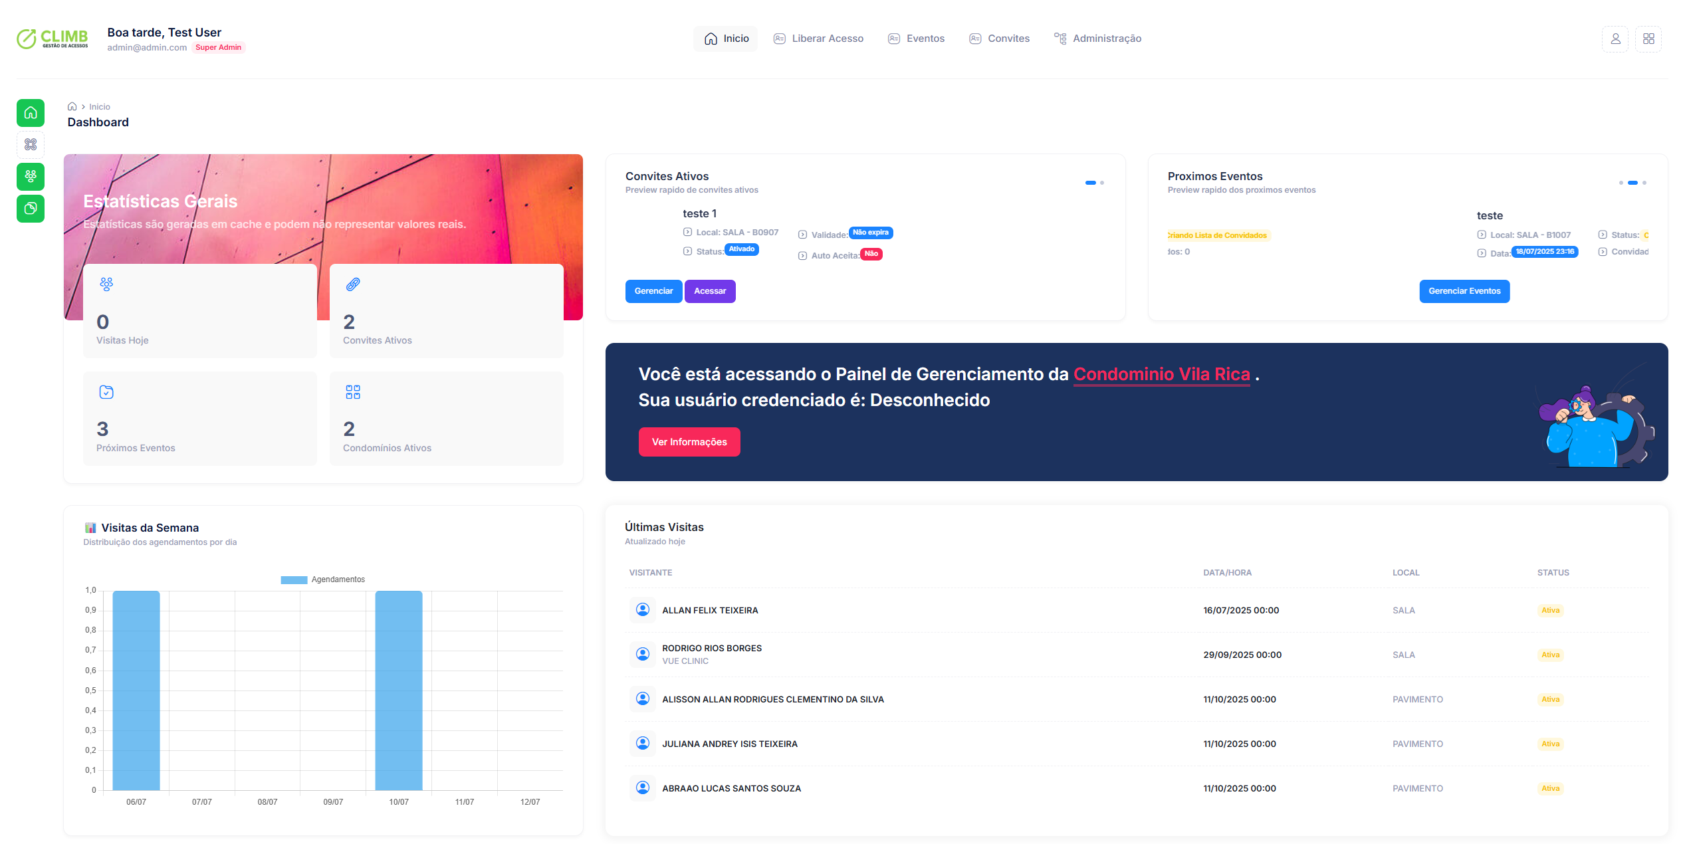Viewport: 1687px width, 844px height.
Task: Toggle the Agendamentos legend in chart
Action: (322, 580)
